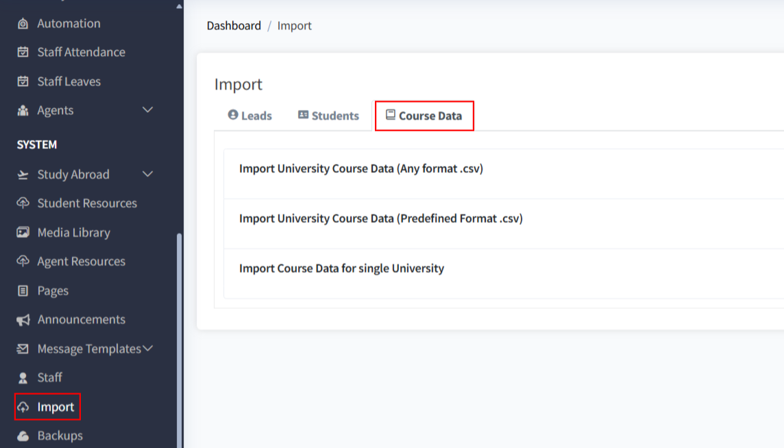The width and height of the screenshot is (784, 448).
Task: Expand the Message Templates chevron
Action: [148, 349]
